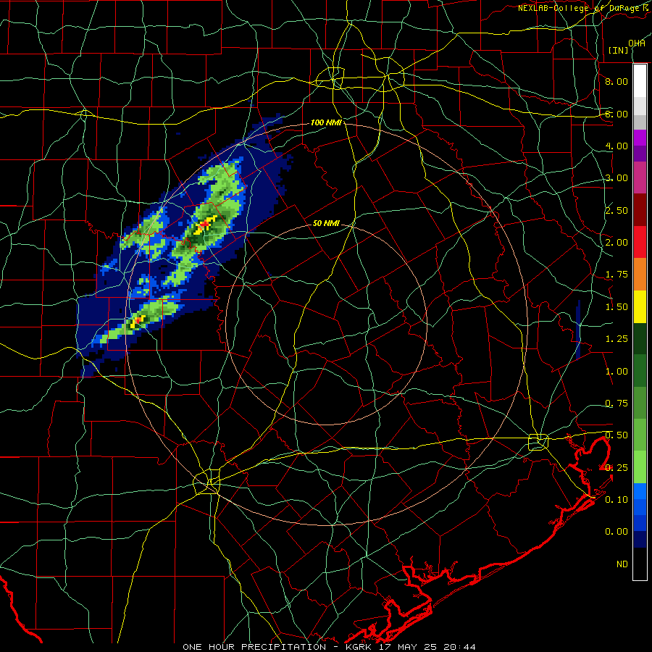Screen dimensions: 652x652
Task: Select the bright magenta swatch above 4.00
Action: tap(640, 138)
